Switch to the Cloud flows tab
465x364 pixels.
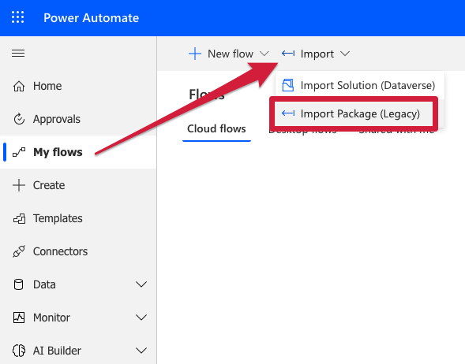(x=216, y=128)
